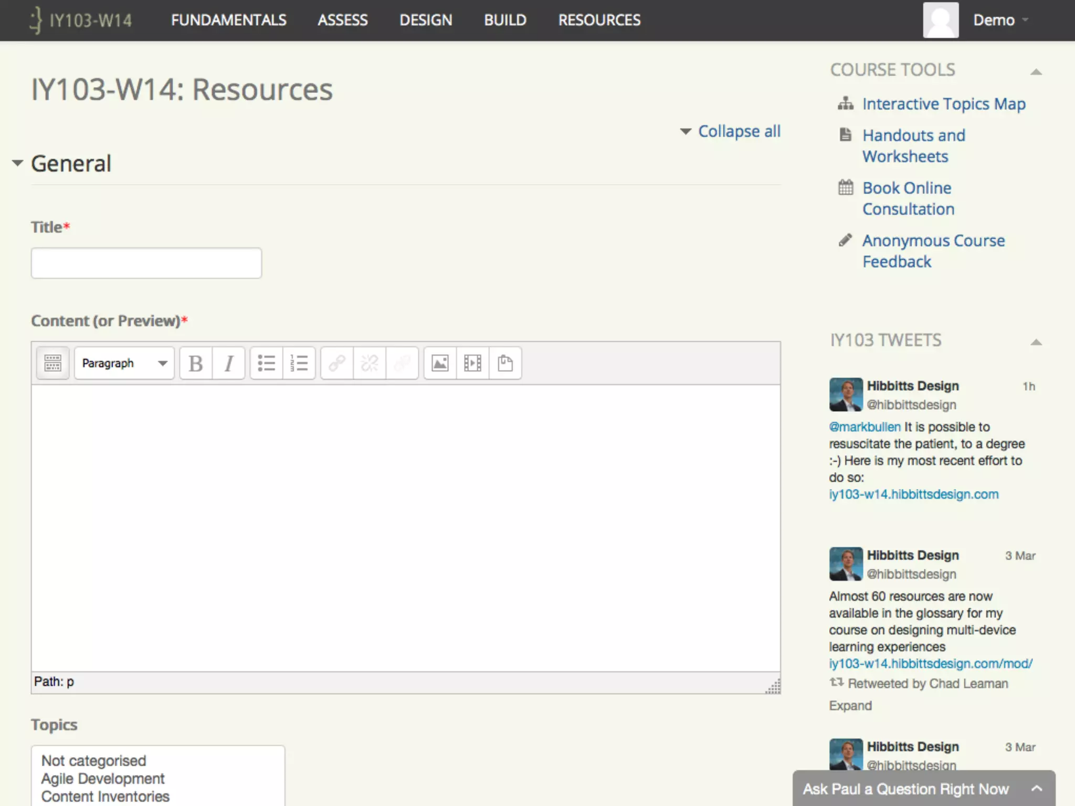Open the Resources navigation menu
This screenshot has height=806, width=1075.
tap(599, 20)
